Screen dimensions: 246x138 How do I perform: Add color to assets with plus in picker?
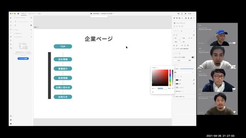(x=153, y=92)
